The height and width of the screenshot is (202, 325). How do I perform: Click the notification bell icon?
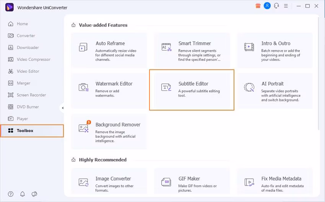[23, 194]
